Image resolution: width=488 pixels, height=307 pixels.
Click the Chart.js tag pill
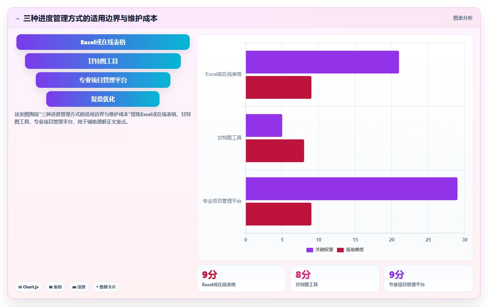(x=28, y=287)
